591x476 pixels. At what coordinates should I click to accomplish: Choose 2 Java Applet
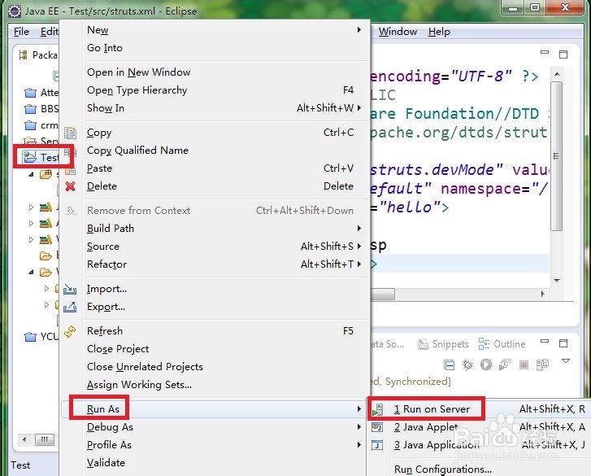click(479, 427)
